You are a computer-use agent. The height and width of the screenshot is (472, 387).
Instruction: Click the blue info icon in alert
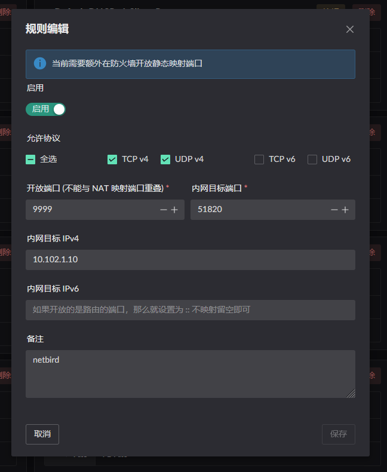point(40,63)
